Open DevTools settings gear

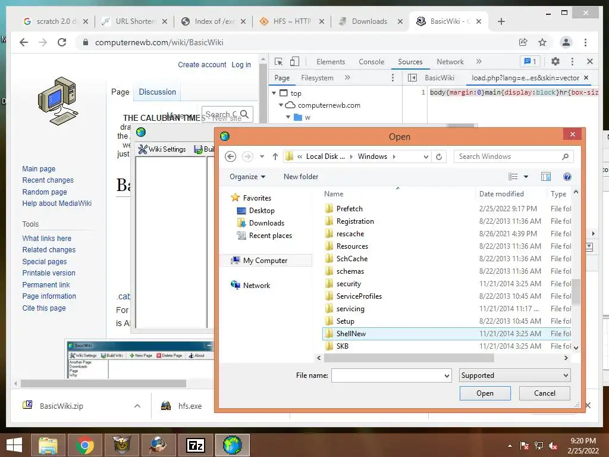[x=555, y=61]
